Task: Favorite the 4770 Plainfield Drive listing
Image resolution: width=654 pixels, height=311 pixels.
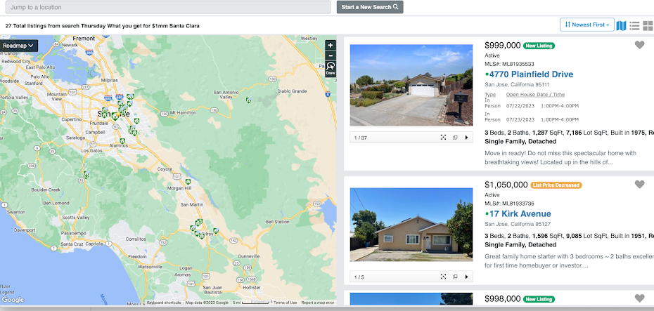Action: [639, 45]
